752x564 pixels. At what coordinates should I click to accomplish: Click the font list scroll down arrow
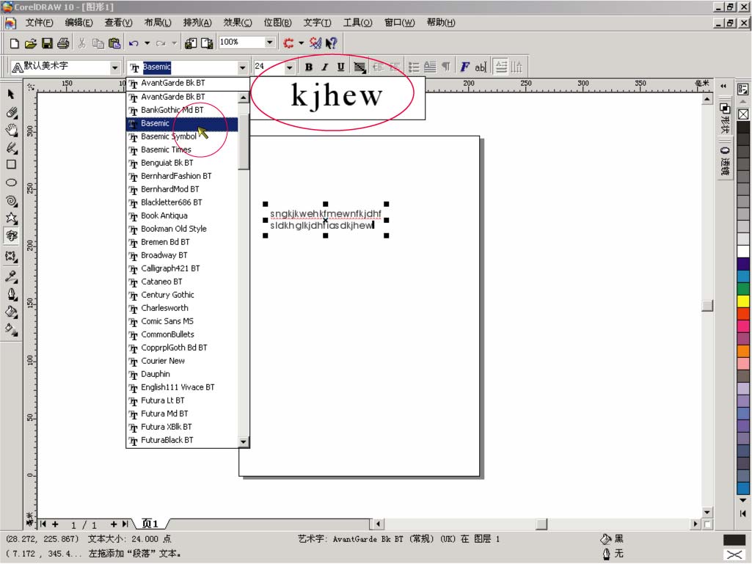point(244,442)
